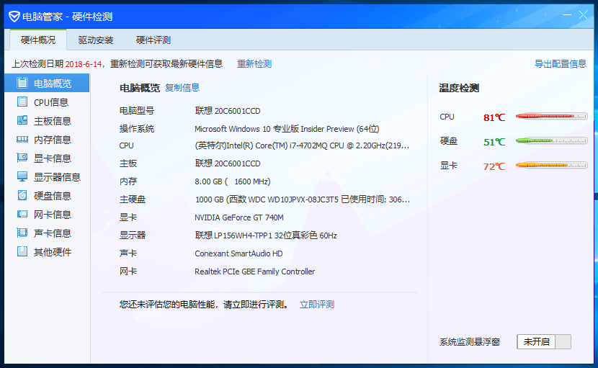Image resolution: width=598 pixels, height=368 pixels.
Task: Open the 网卡信息 network card icon
Action: 22,214
